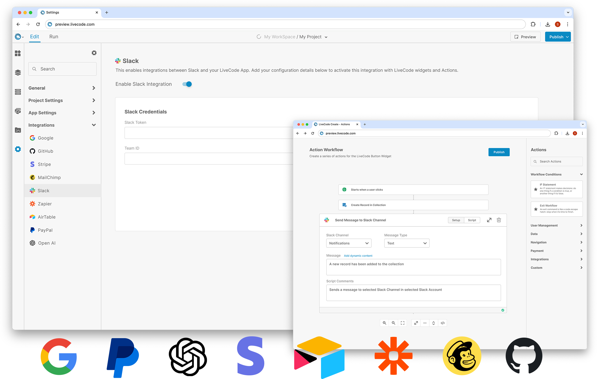
Task: Switch to the Script toggle option
Action: click(x=472, y=220)
